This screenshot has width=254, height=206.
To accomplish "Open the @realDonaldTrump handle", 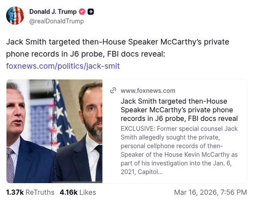I will pos(57,21).
